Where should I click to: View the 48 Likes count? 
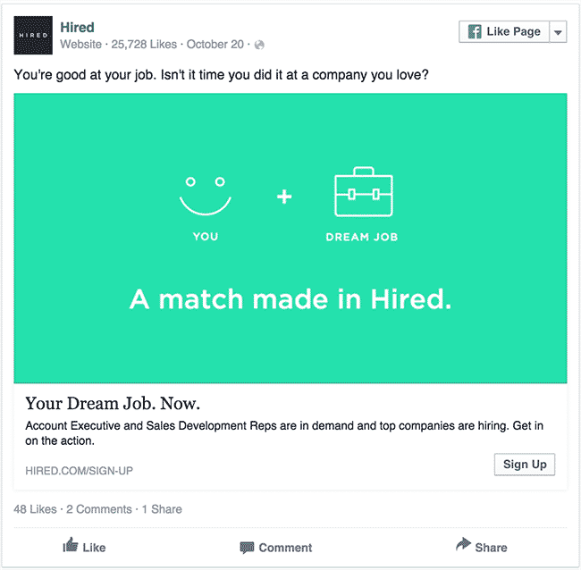click(35, 509)
